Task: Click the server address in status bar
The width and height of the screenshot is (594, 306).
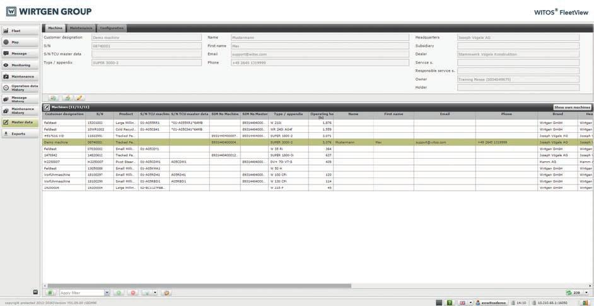Action: (552, 303)
